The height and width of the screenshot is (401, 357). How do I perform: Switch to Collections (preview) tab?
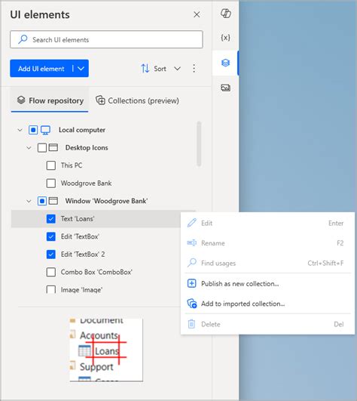(137, 100)
